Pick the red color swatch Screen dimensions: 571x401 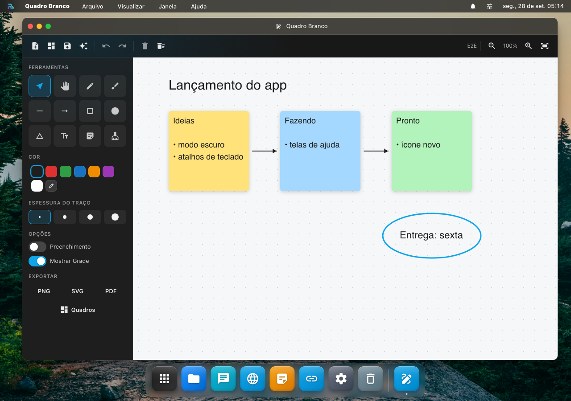pyautogui.click(x=51, y=172)
